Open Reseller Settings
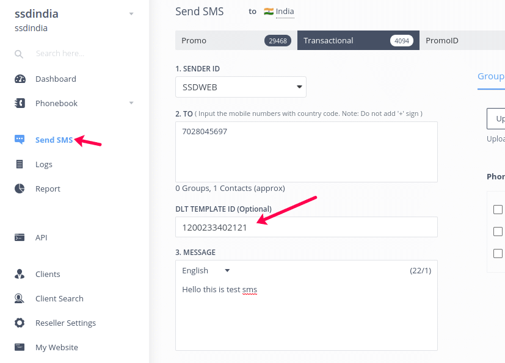The image size is (505, 363). pyautogui.click(x=66, y=323)
